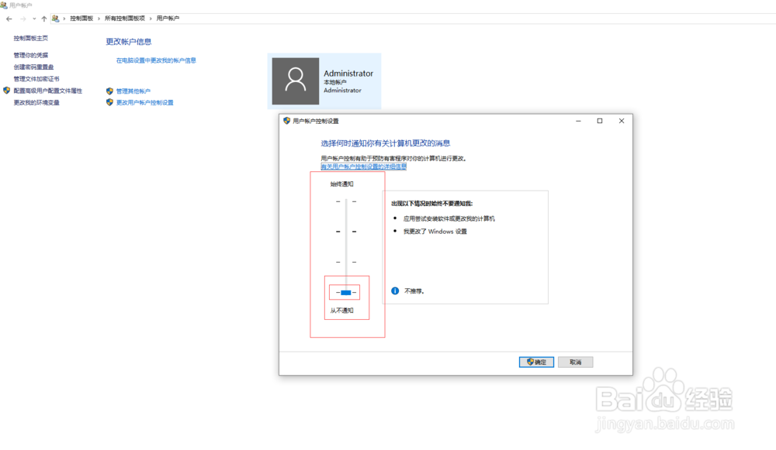This screenshot has height=450, width=776.
Task: Set slider to top notch near 始终通知
Action: click(x=346, y=201)
